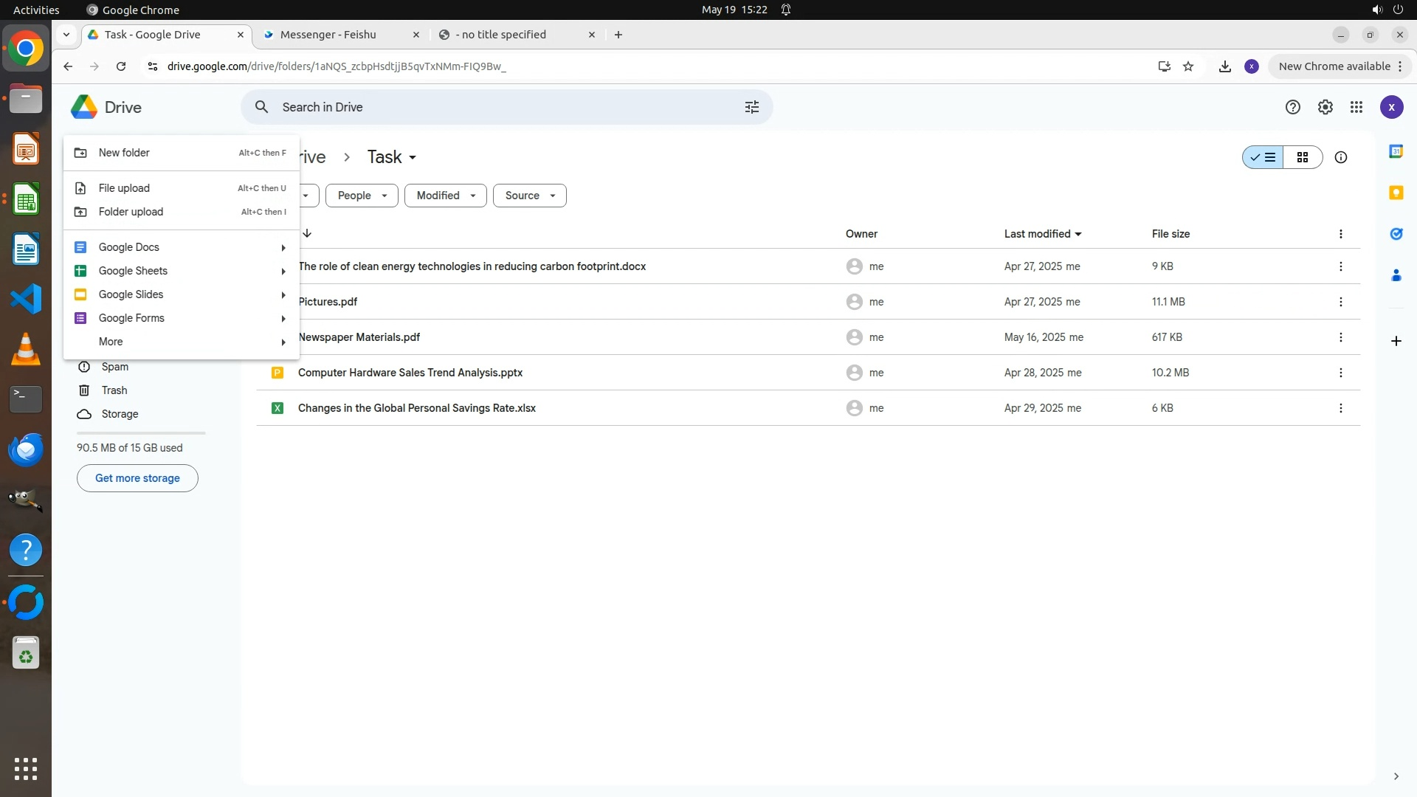1417x797 pixels.
Task: Open Google Calendar side panel icon
Action: (x=1396, y=151)
